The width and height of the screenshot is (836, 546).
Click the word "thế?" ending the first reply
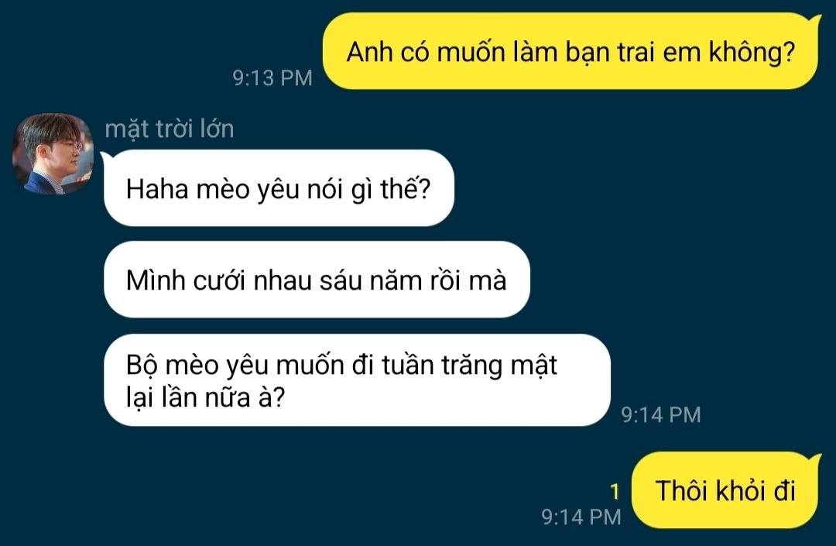[405, 189]
